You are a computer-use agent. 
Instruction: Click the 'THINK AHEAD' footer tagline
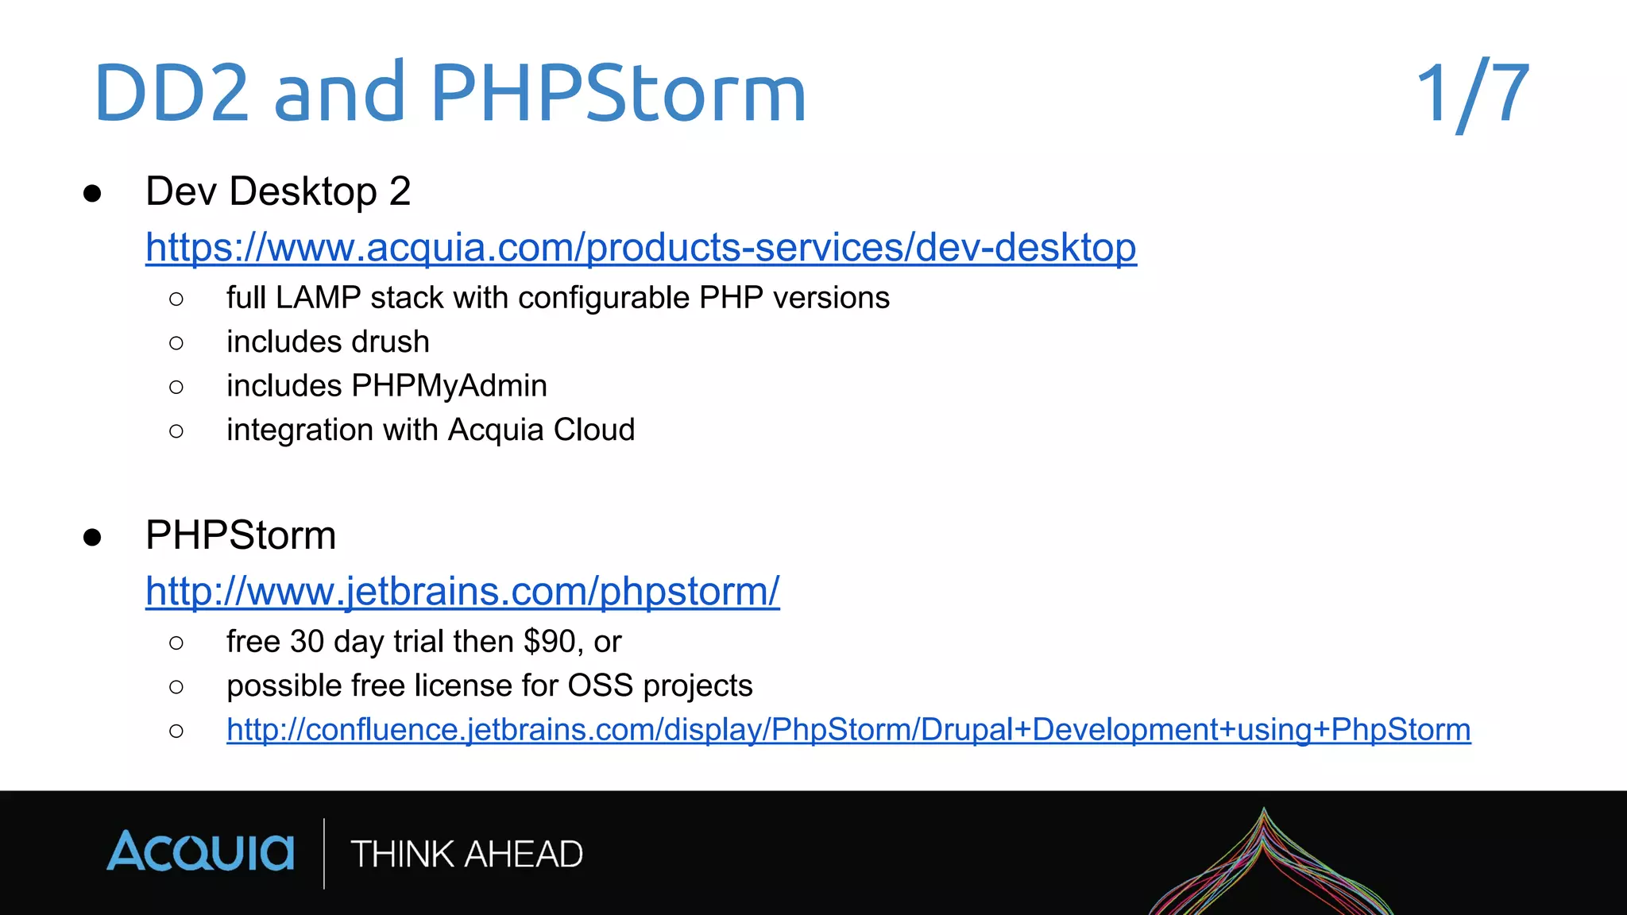[467, 855]
